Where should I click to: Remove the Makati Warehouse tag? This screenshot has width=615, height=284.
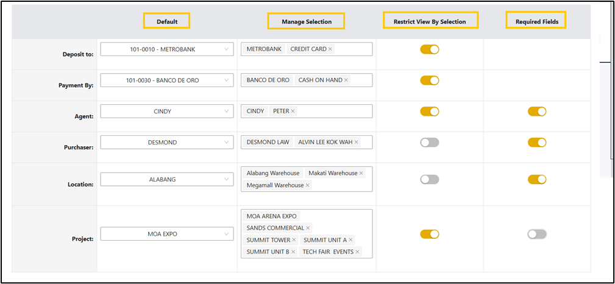[x=361, y=173]
